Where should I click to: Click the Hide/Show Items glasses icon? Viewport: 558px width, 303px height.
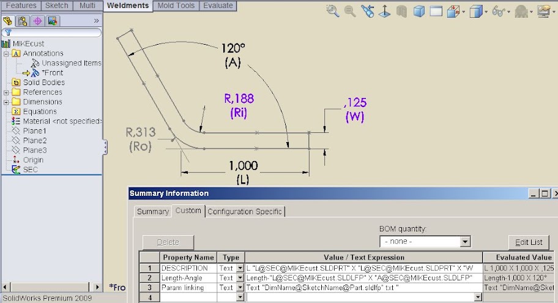(498, 11)
